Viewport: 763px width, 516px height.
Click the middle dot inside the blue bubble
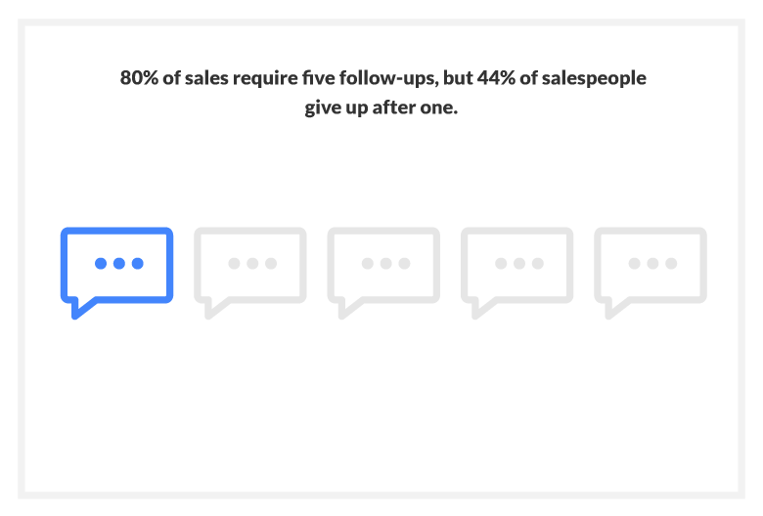[x=119, y=263]
